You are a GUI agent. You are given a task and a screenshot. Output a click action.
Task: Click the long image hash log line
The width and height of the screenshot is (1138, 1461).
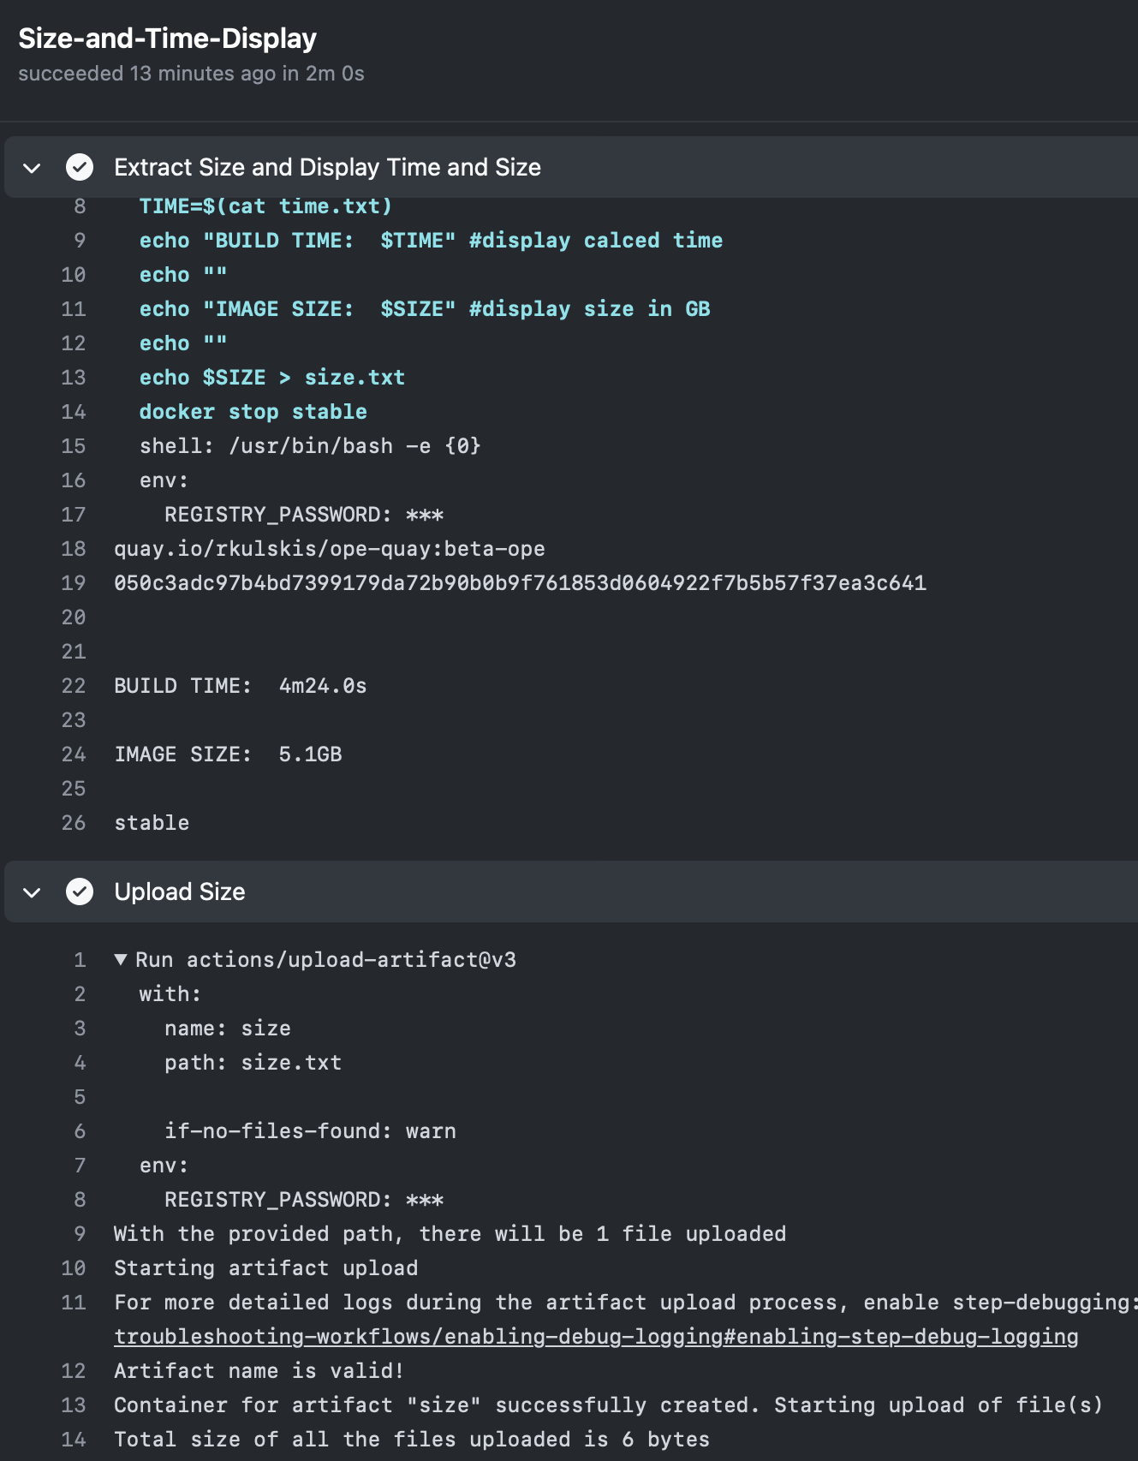[x=520, y=583]
